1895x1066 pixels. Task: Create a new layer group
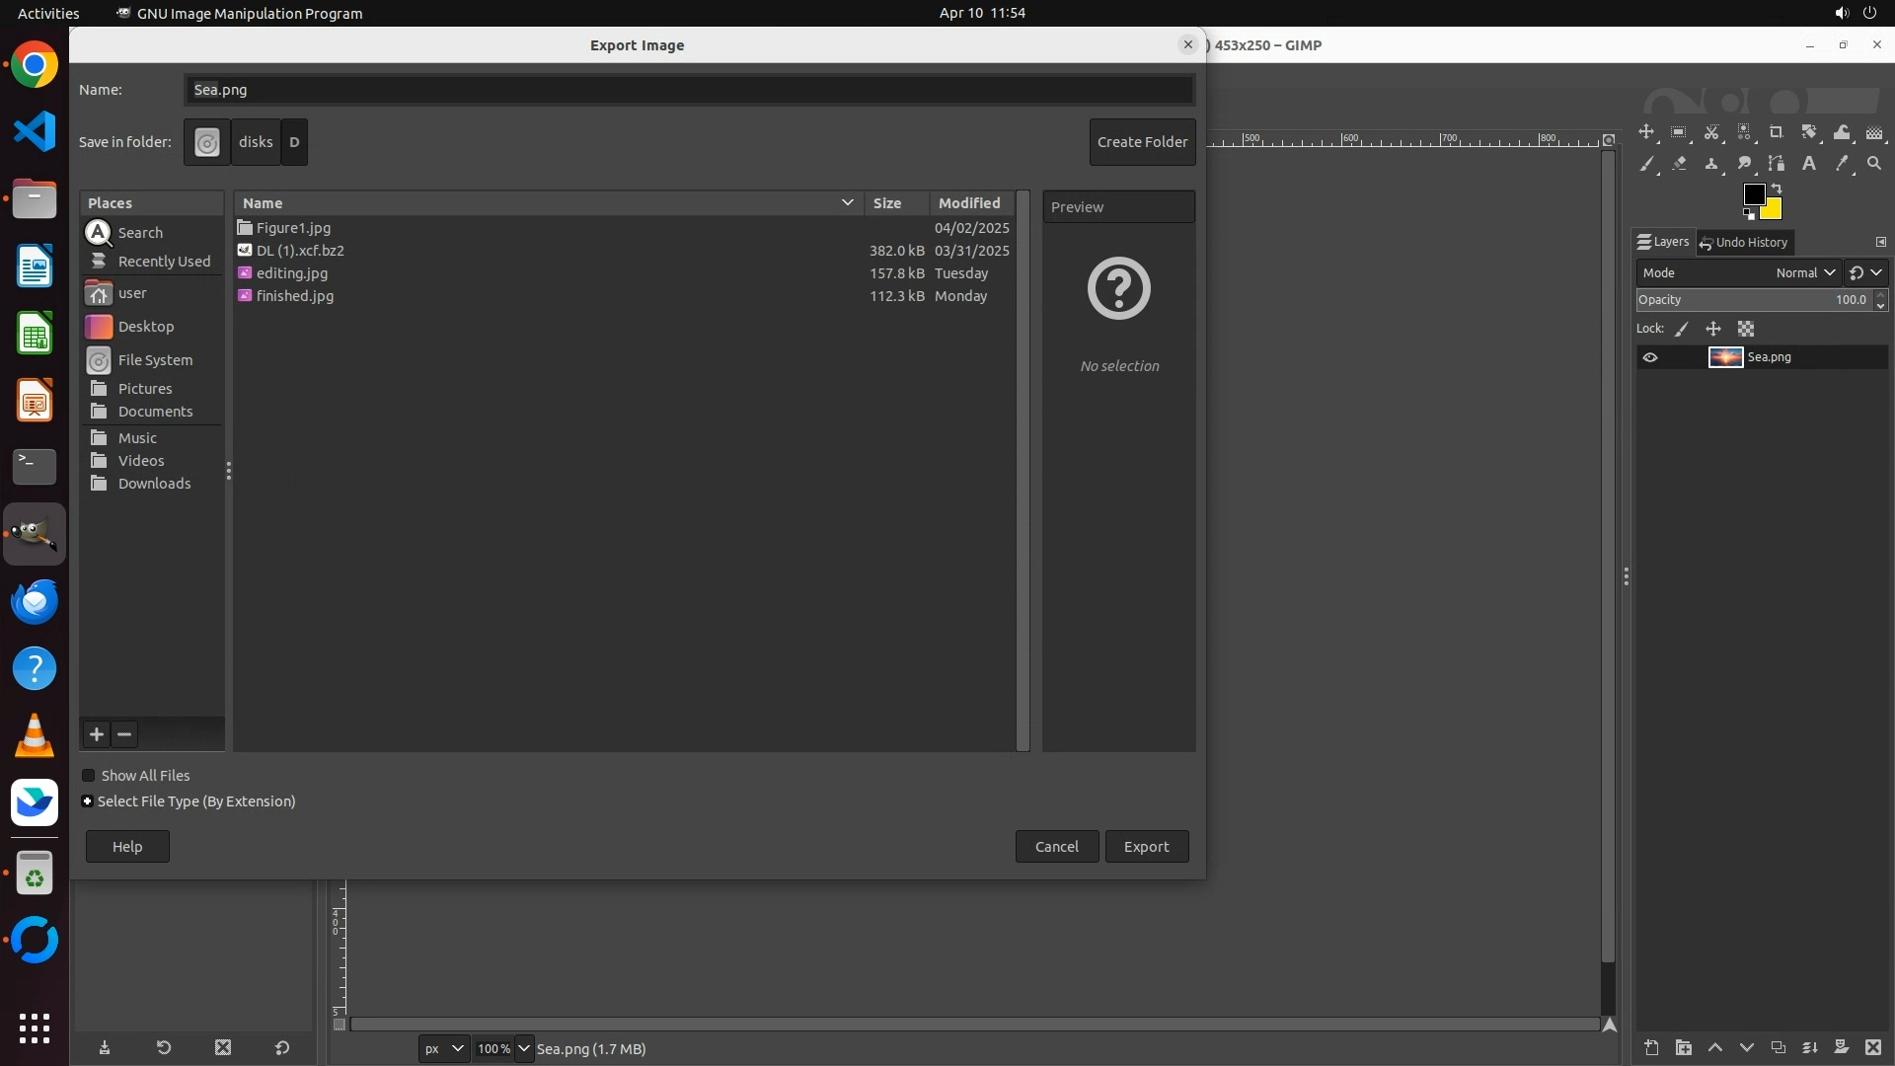point(1684,1047)
